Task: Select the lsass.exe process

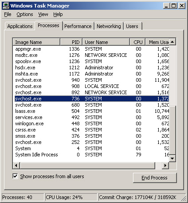Action: 92,111
